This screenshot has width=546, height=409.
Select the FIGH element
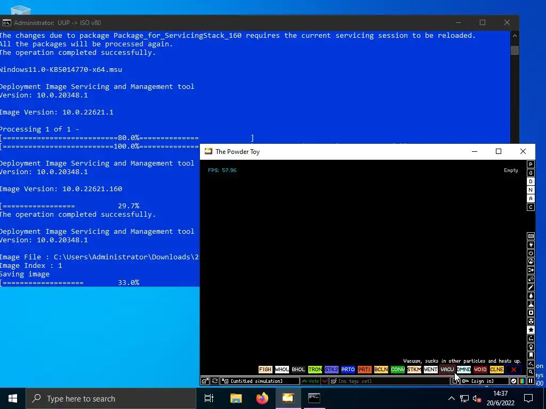tap(266, 370)
